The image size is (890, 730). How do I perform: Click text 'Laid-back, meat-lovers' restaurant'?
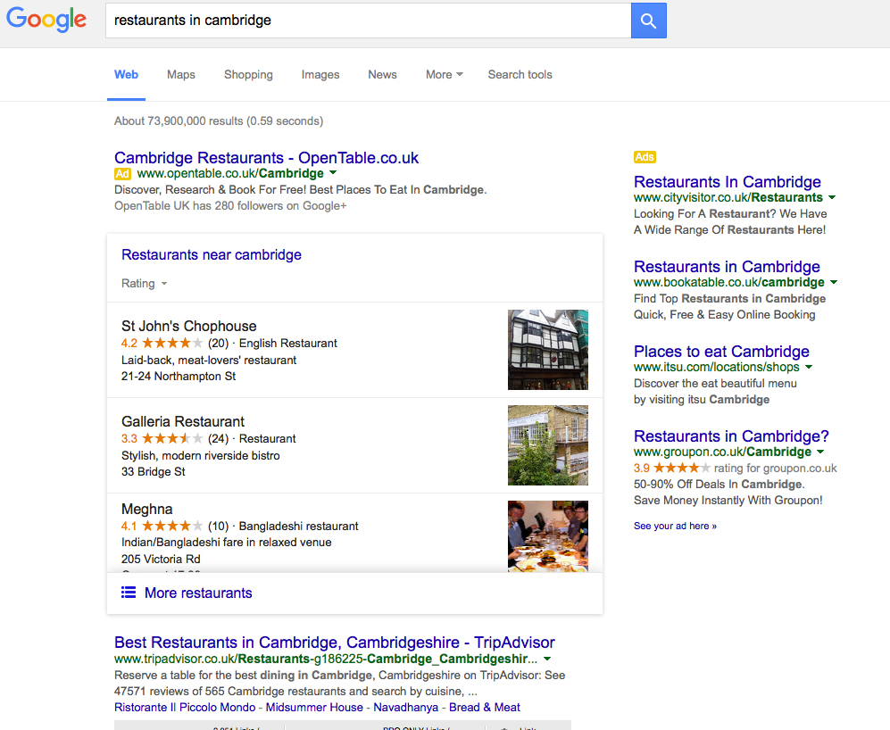click(209, 360)
